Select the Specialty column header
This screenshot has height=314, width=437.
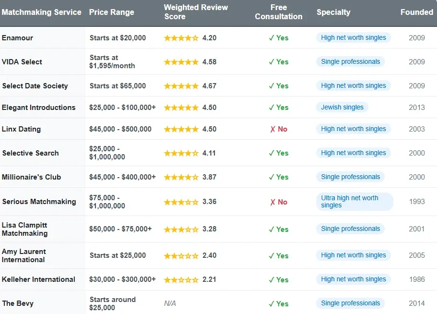[333, 12]
